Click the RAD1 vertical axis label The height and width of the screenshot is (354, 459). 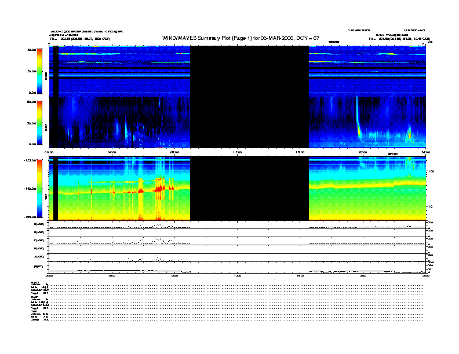(46, 127)
